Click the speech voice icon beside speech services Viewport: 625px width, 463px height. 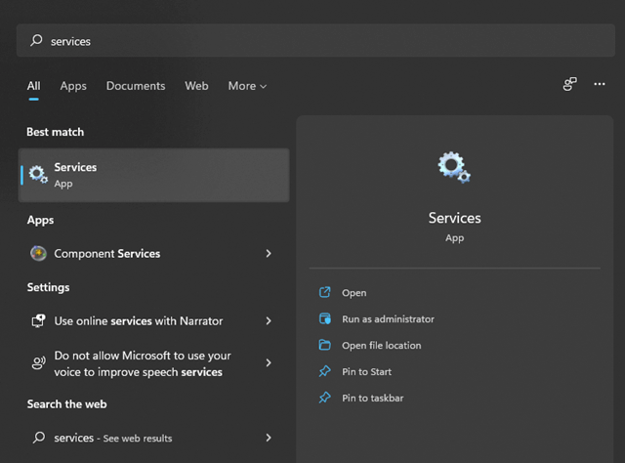click(39, 363)
